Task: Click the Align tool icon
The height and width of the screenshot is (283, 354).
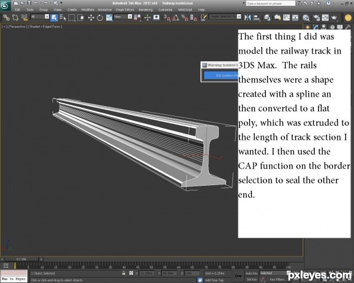Action: [x=257, y=18]
